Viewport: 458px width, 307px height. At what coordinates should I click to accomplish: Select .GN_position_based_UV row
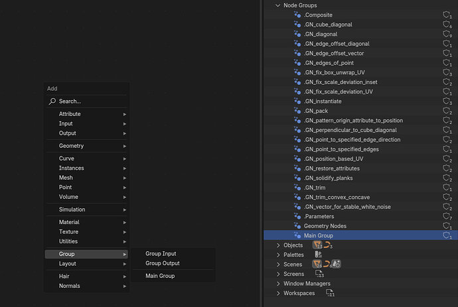(x=360, y=158)
